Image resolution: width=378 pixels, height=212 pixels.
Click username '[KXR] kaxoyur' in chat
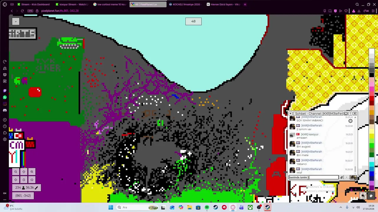point(310,134)
